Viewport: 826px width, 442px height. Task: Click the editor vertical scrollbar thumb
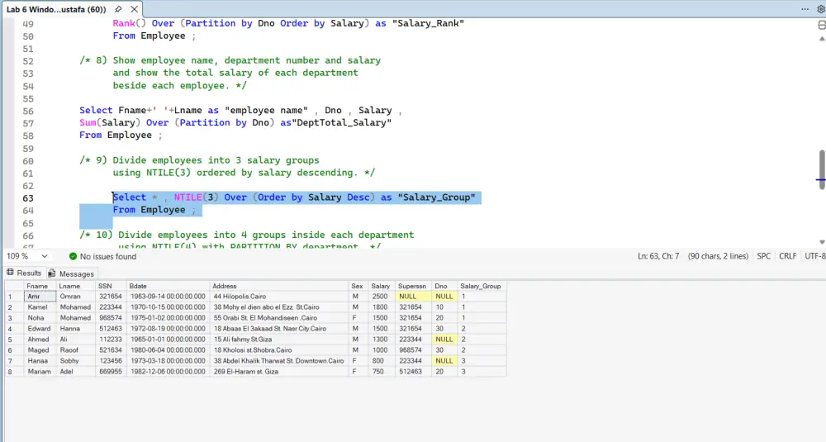click(822, 169)
